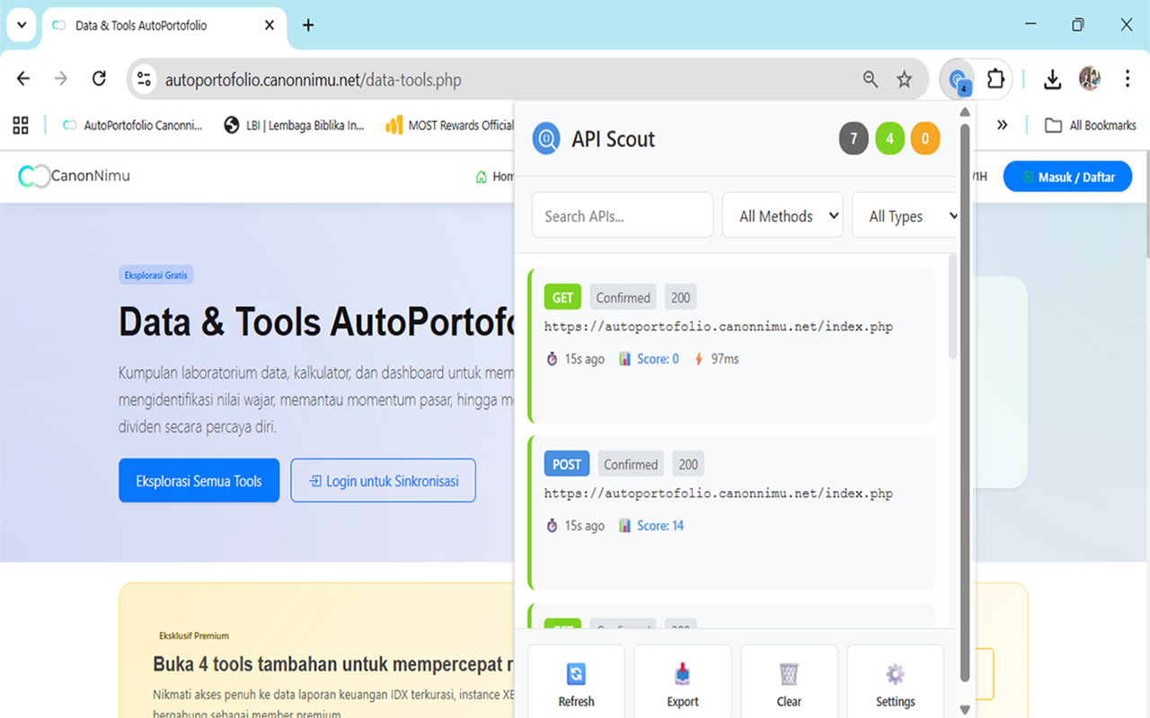This screenshot has width=1150, height=718.
Task: Open the tab search dropdown arrow
Action: 22,25
